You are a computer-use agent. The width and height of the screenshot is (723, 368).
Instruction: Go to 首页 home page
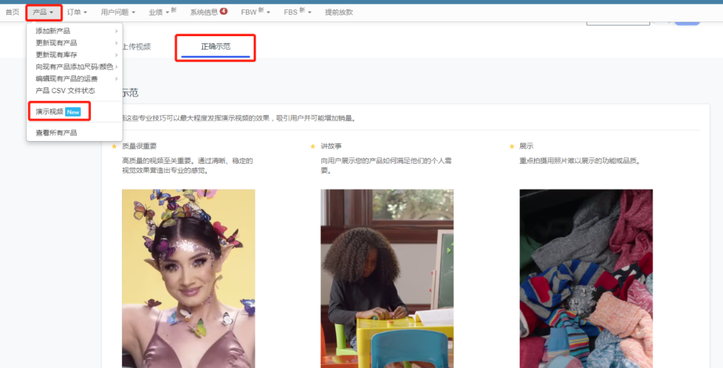tap(12, 12)
